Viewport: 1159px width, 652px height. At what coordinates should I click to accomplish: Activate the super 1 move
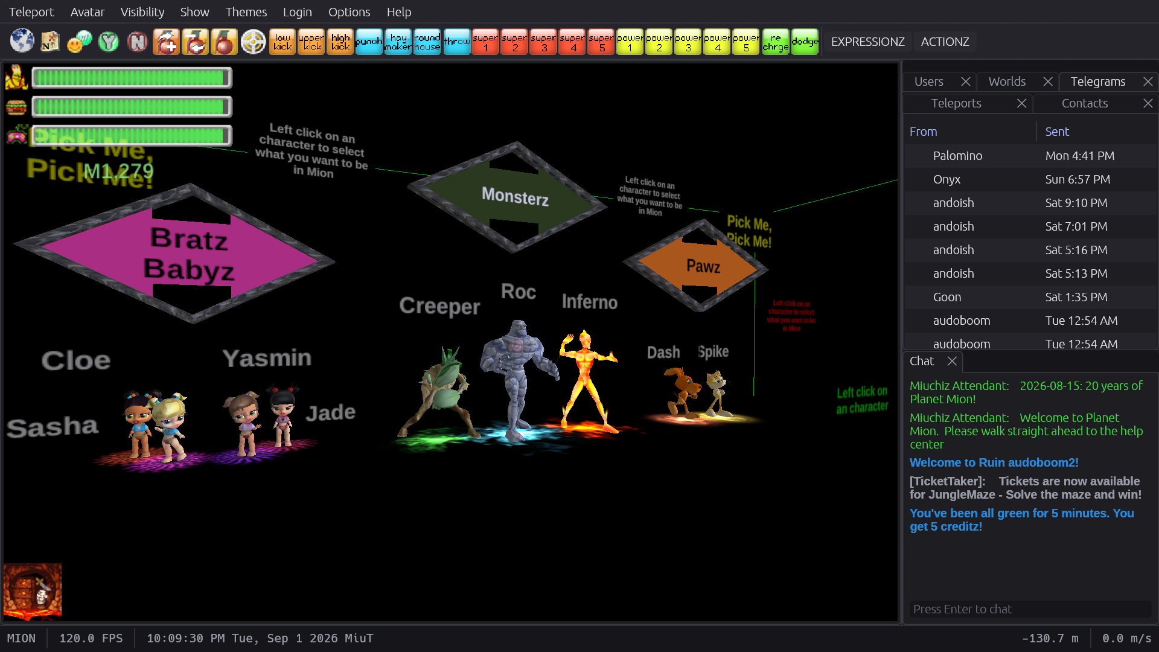pos(486,42)
